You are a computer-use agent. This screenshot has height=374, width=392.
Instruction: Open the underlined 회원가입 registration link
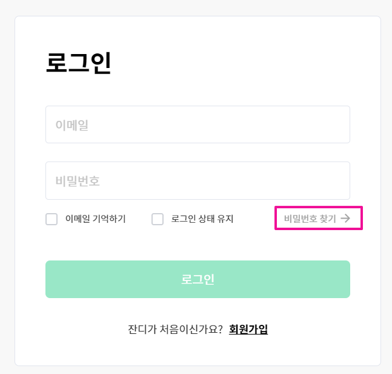click(248, 329)
